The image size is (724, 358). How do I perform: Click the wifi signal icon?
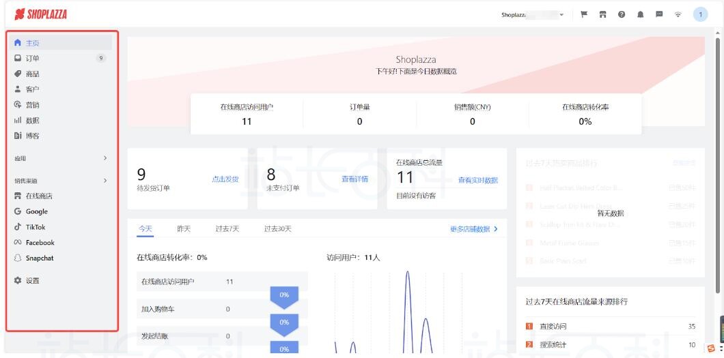pyautogui.click(x=678, y=14)
